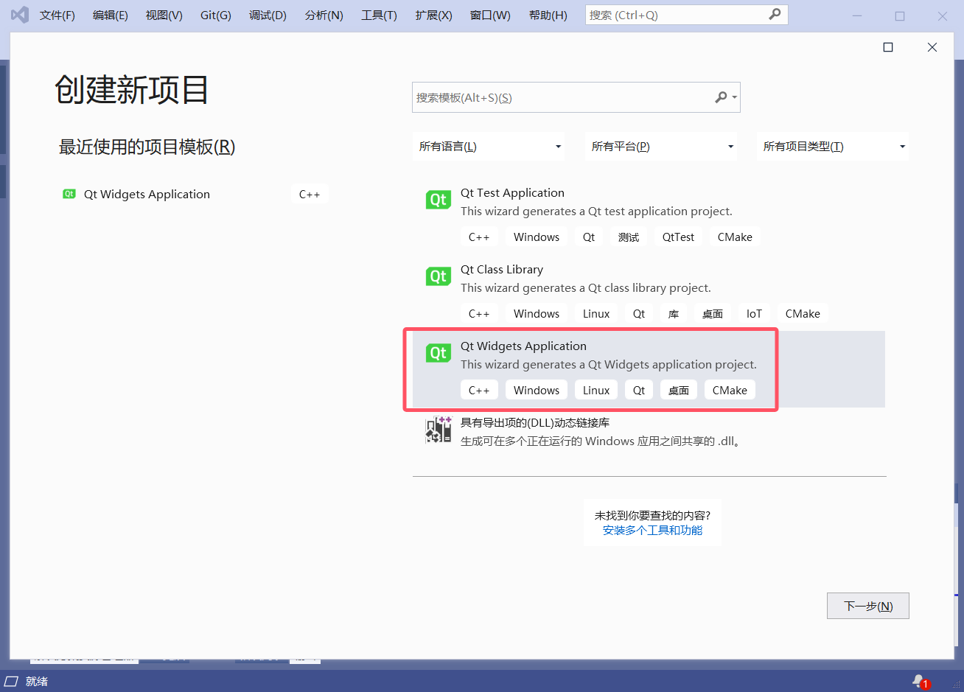Open the 文件 menu
This screenshot has width=964, height=692.
(57, 15)
